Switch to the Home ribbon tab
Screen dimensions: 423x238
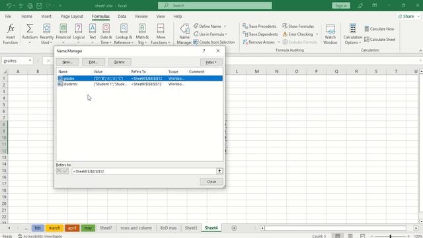(26, 16)
